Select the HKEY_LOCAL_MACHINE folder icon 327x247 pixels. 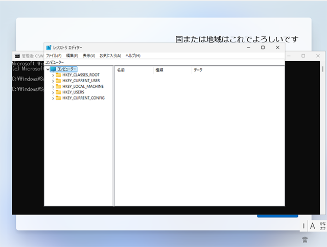tap(58, 86)
